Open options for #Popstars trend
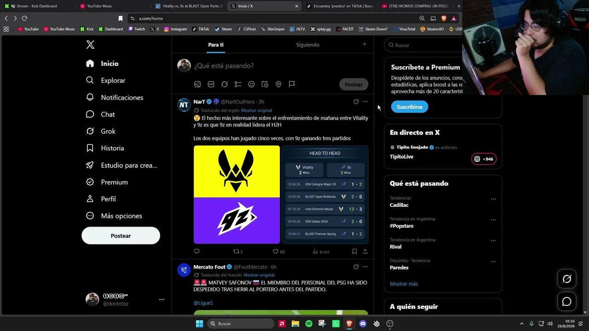The height and width of the screenshot is (331, 589). (x=493, y=220)
